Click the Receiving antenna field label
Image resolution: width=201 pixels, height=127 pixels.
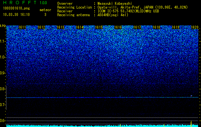pyautogui.click(x=73, y=15)
